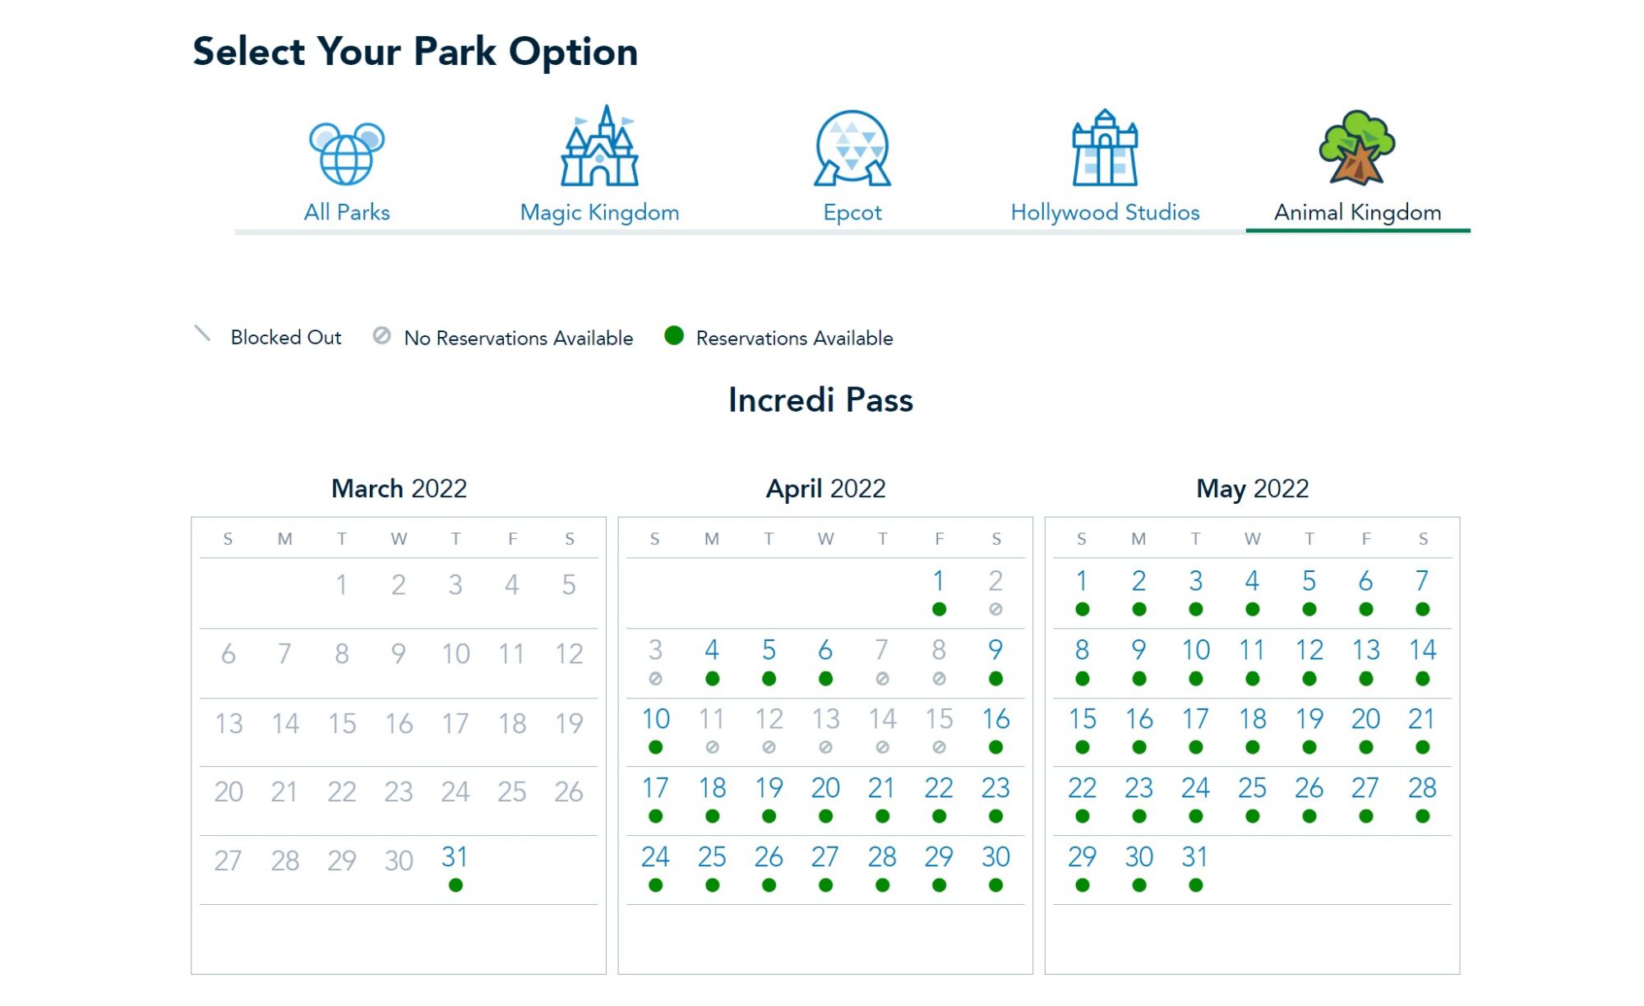Click the No Reservations Available legend icon

381,335
